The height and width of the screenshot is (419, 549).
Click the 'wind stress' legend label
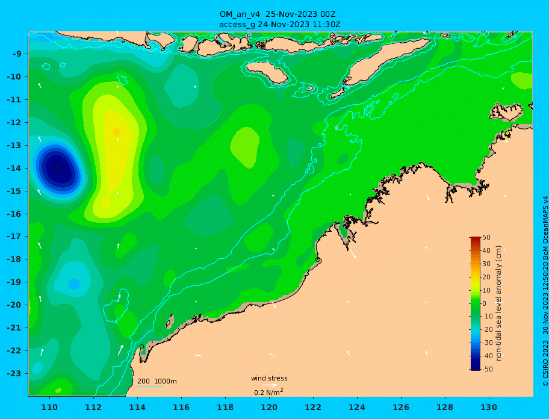(x=269, y=378)
